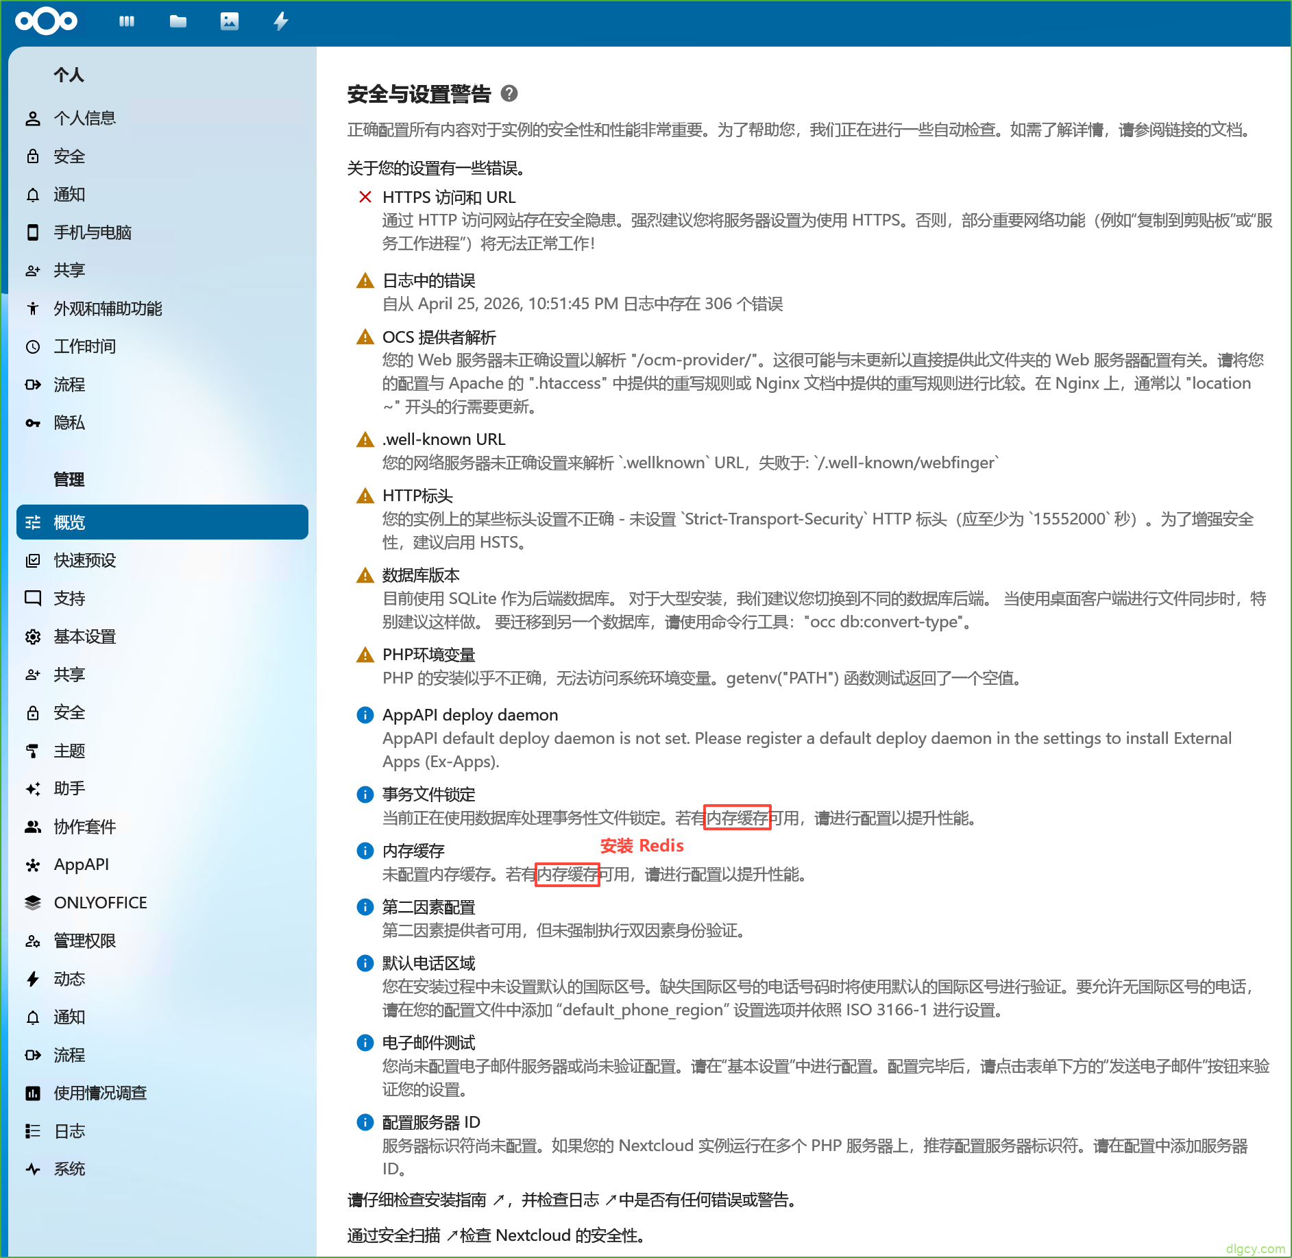Click the Nextcloud logo in the header
Image resolution: width=1292 pixels, height=1258 pixels.
pos(46,21)
